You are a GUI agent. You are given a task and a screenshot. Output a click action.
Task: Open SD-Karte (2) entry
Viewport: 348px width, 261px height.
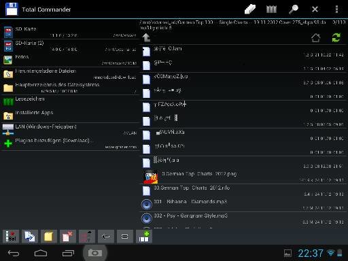pyautogui.click(x=70, y=46)
